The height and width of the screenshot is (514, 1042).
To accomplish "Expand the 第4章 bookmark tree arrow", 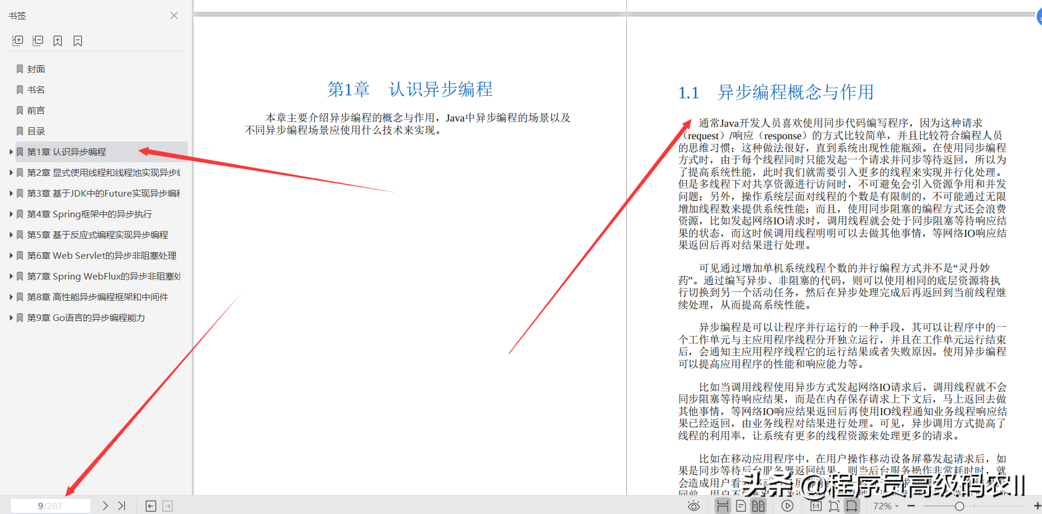I will (x=11, y=214).
